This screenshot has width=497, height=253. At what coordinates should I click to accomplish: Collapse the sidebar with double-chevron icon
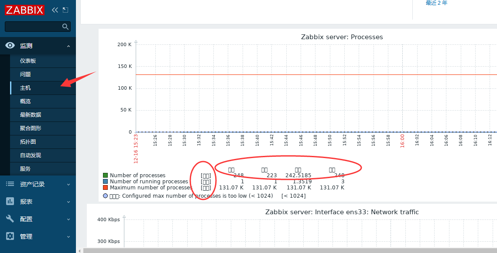click(x=55, y=10)
